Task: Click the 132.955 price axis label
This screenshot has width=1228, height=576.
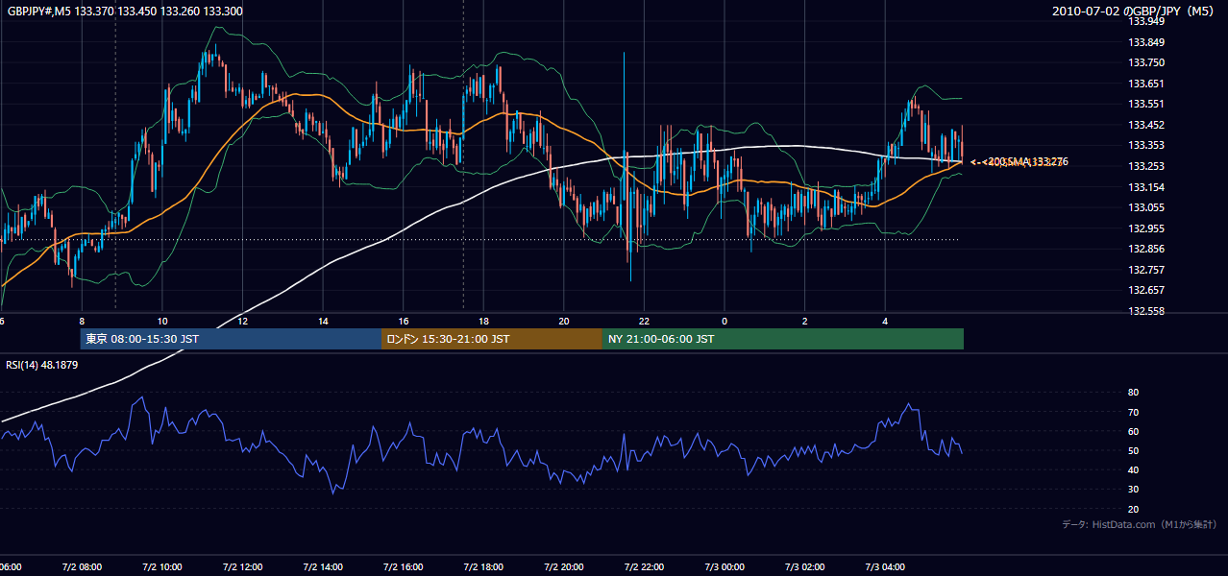Action: click(x=1146, y=228)
